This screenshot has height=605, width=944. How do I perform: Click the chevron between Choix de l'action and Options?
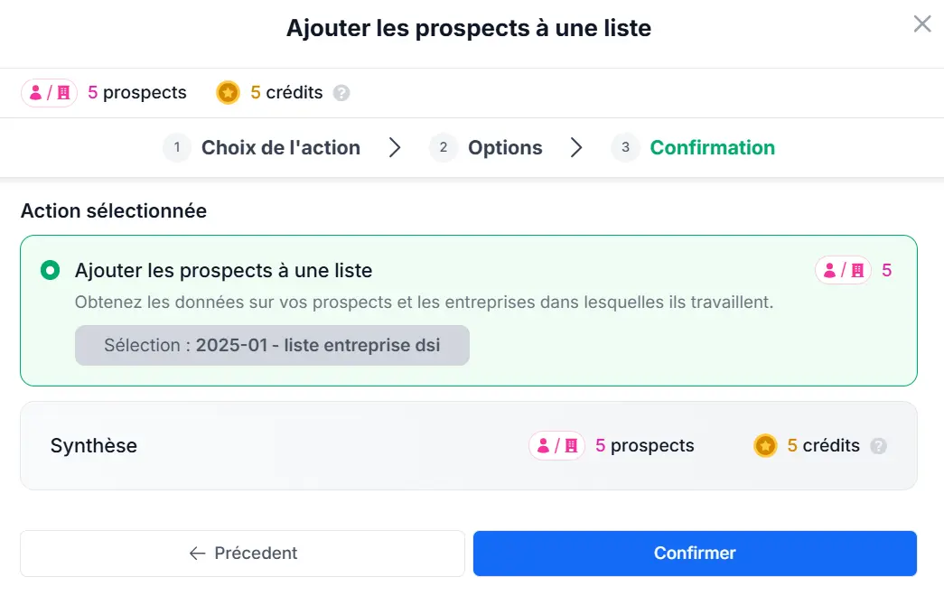coord(395,147)
